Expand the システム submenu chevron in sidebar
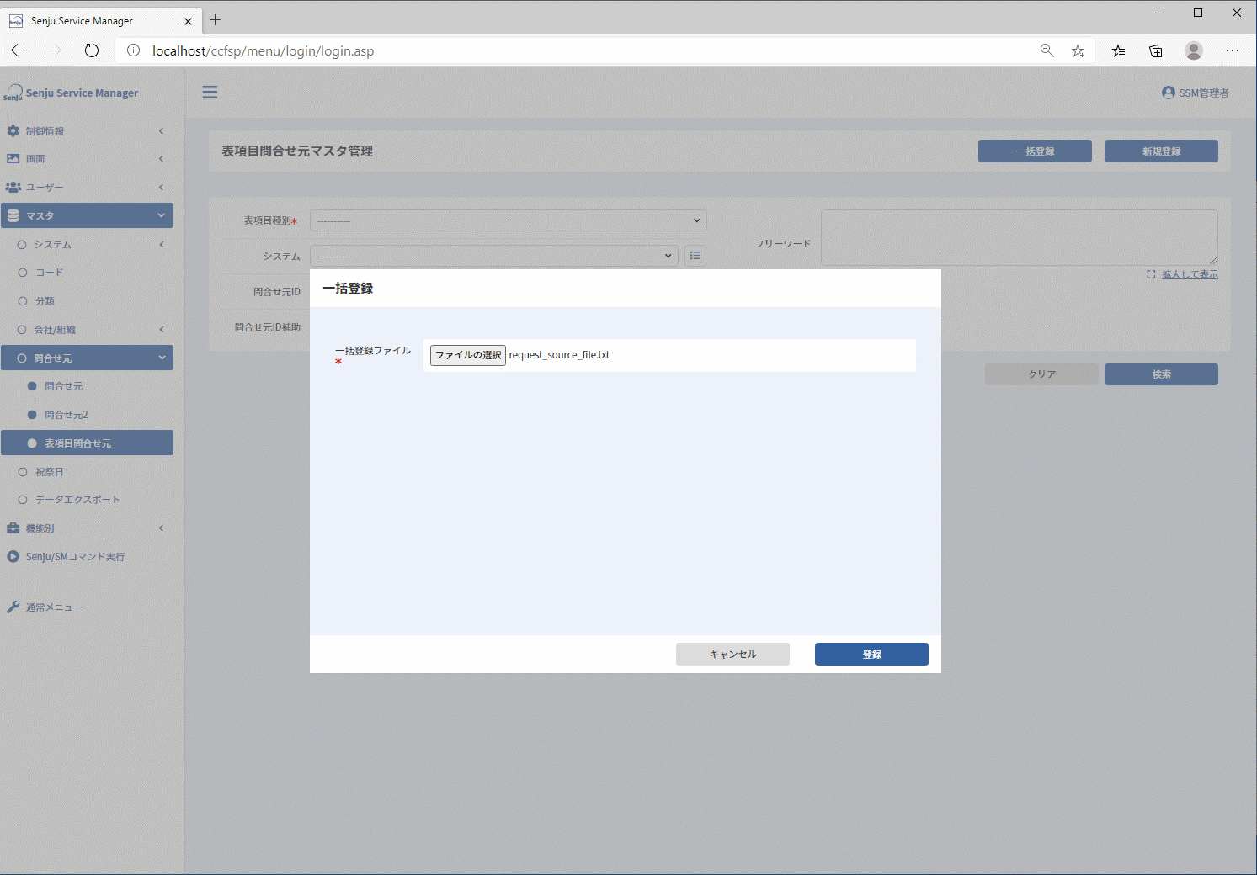1257x875 pixels. point(161,245)
